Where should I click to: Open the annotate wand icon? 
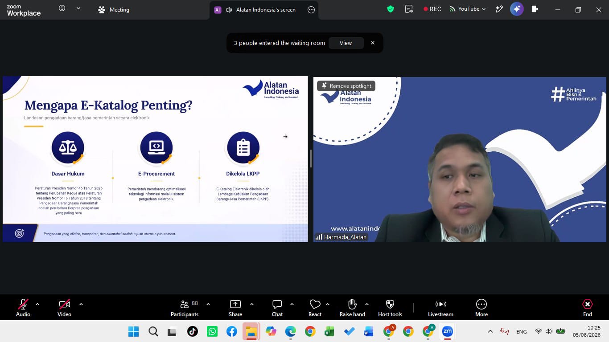pos(499,9)
